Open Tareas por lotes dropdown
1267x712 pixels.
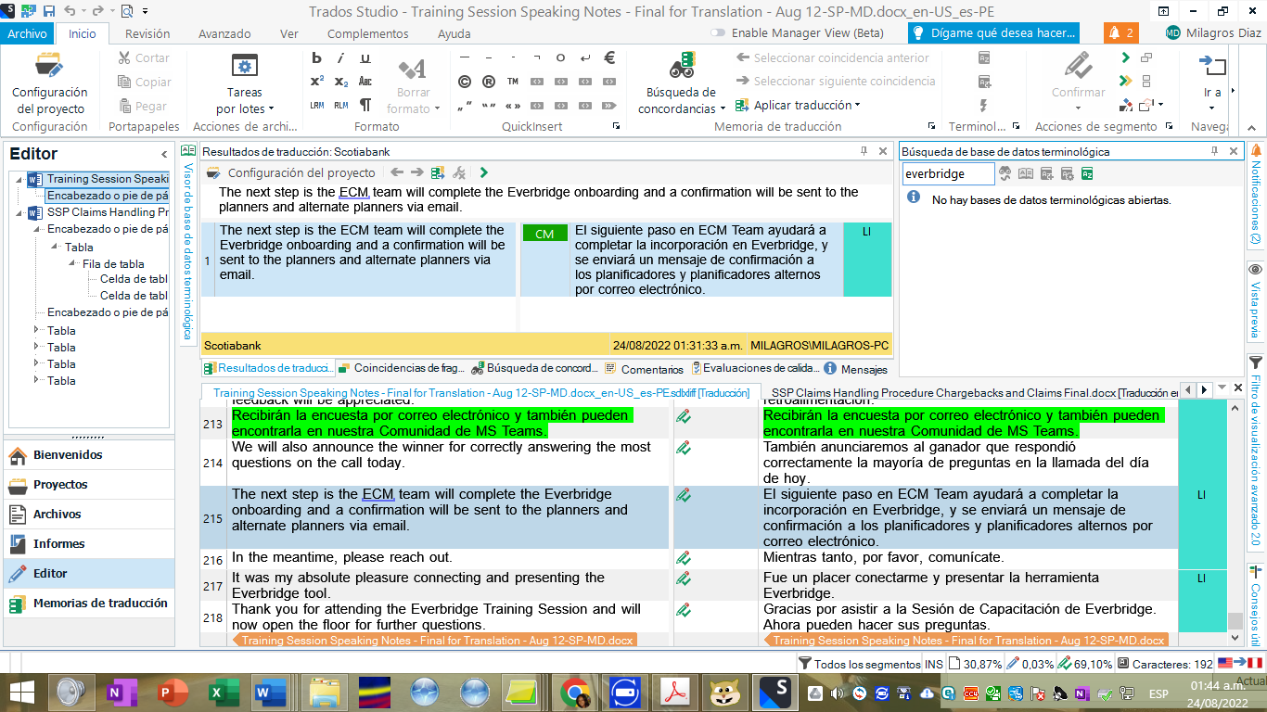point(245,83)
